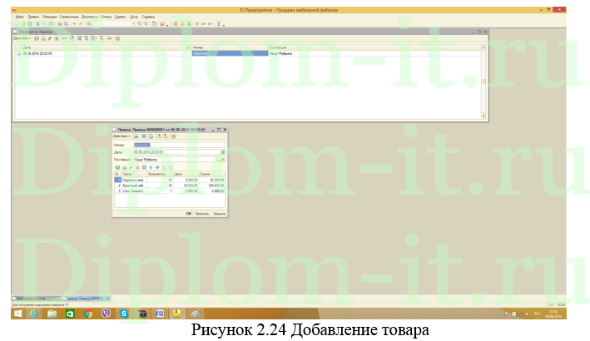
Task: Move row up with the blue up arrow
Action: point(149,168)
